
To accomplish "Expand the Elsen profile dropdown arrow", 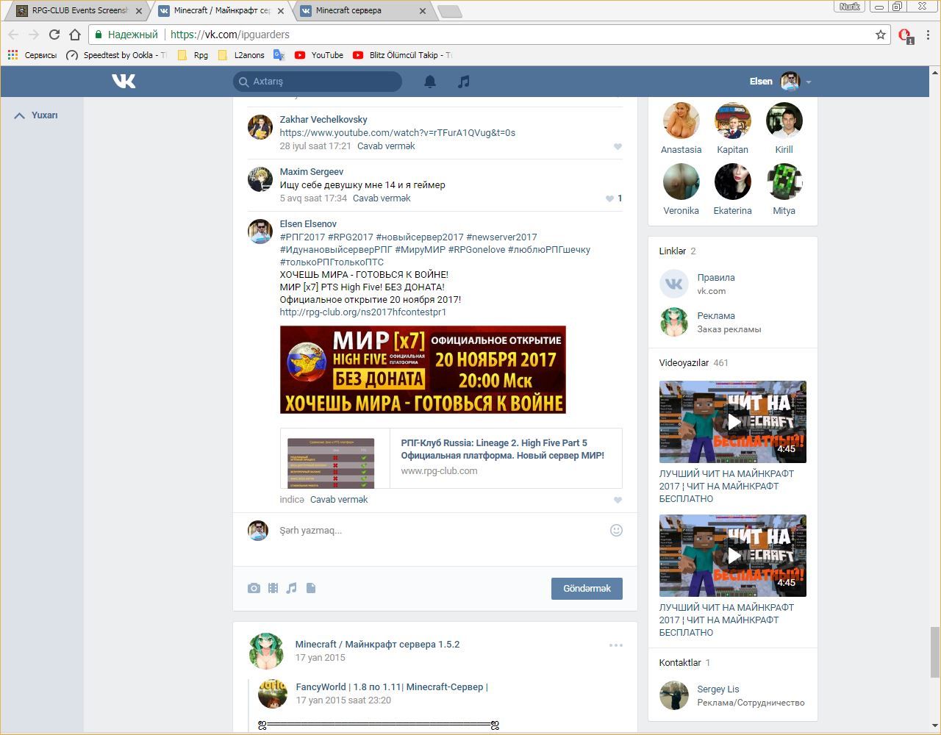I will pyautogui.click(x=808, y=82).
